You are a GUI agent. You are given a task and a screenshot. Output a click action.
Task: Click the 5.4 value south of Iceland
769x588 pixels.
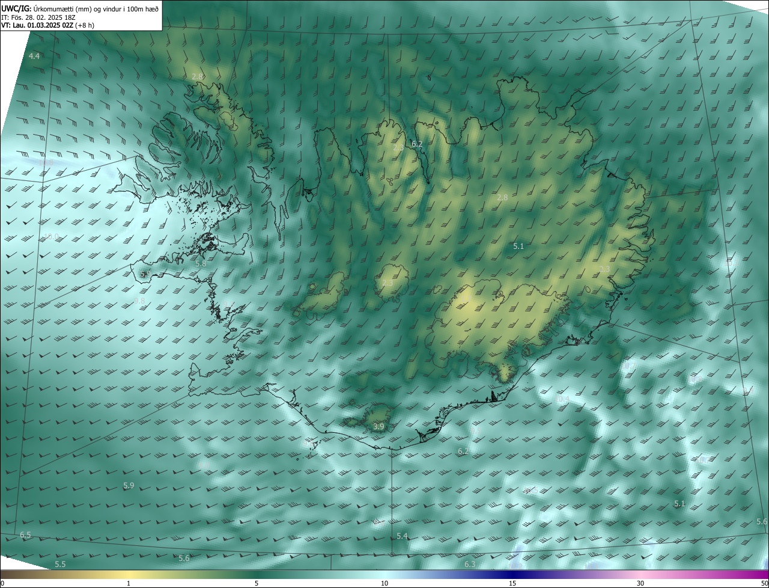[402, 536]
